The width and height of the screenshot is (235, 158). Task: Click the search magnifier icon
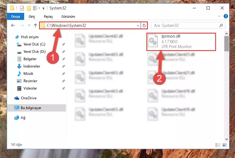(221, 25)
